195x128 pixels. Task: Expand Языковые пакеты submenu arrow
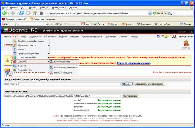[48, 45]
